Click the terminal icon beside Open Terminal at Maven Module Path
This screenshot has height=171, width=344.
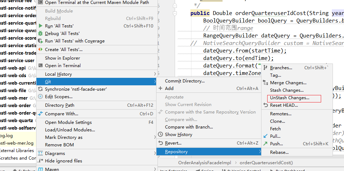coord(40,2)
